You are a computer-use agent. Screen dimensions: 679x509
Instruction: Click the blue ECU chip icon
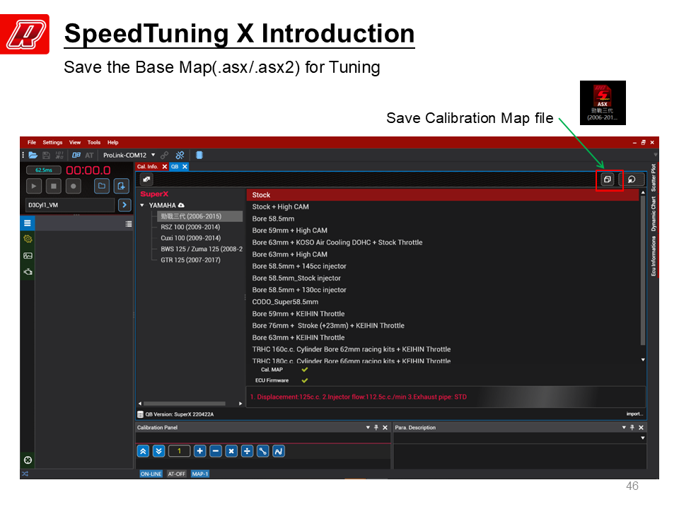pos(199,155)
